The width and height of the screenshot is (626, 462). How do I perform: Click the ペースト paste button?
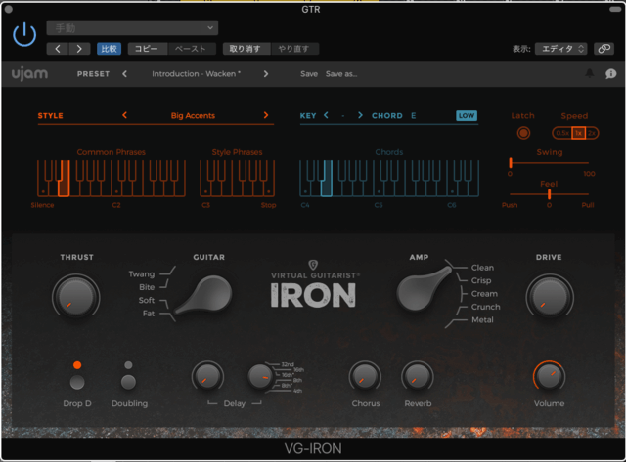(191, 49)
